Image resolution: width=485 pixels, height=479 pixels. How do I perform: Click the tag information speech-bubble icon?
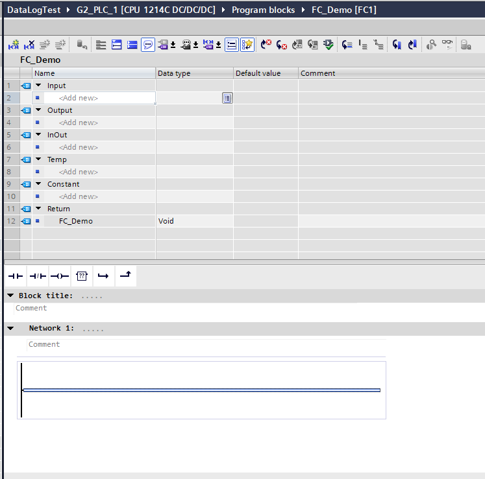(x=186, y=45)
